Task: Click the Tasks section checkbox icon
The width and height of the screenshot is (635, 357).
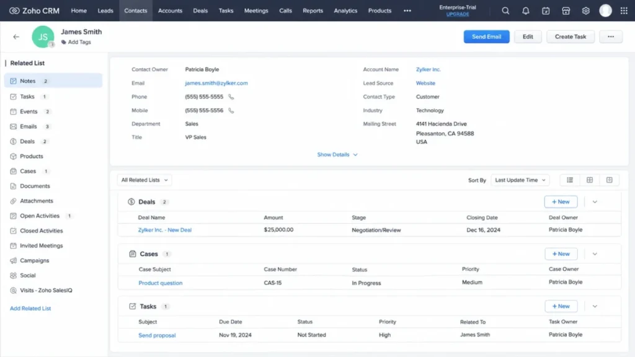Action: click(133, 306)
